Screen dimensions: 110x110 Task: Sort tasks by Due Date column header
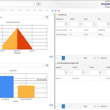pos(92,67)
